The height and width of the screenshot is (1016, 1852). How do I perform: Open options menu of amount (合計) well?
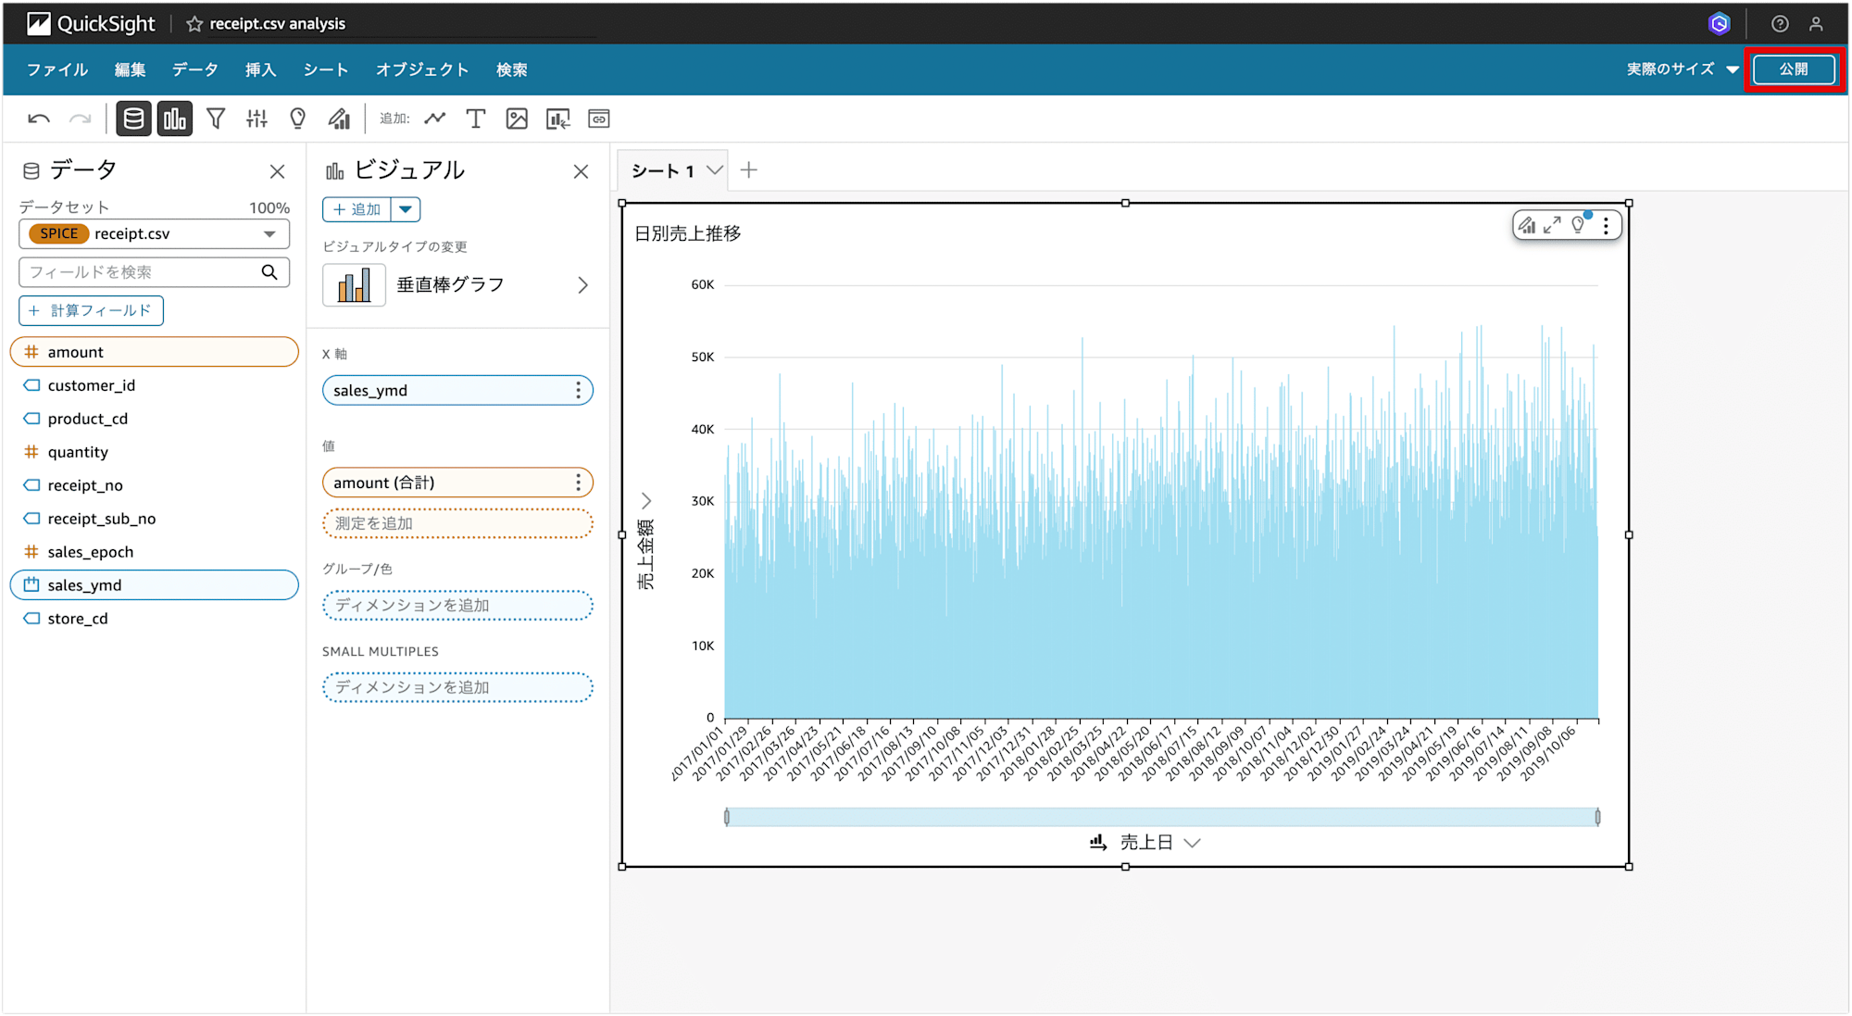[x=578, y=483]
